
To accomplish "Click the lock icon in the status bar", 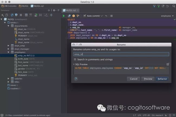I will (x=166, y=115).
